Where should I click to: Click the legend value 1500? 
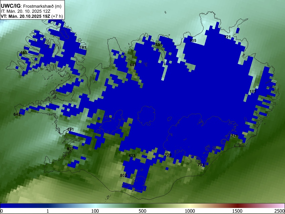click(237, 211)
